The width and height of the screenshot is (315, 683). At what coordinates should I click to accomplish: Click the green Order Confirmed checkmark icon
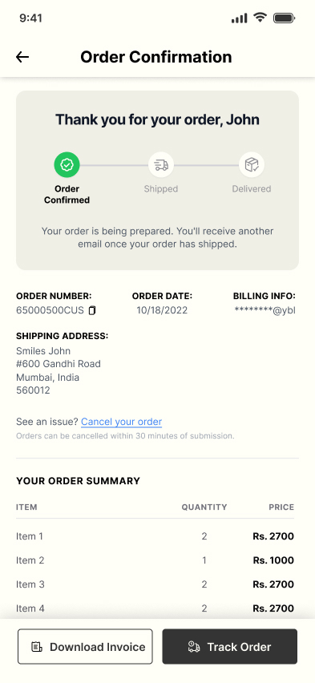click(x=67, y=164)
